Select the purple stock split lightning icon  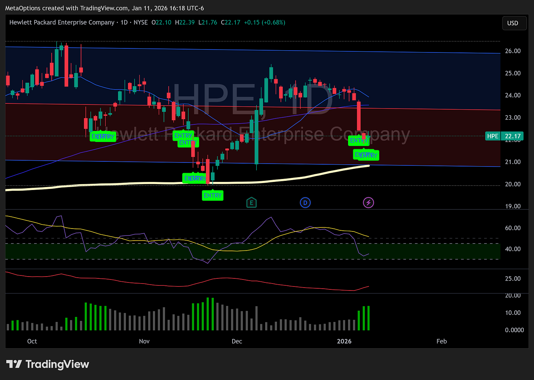coord(368,202)
